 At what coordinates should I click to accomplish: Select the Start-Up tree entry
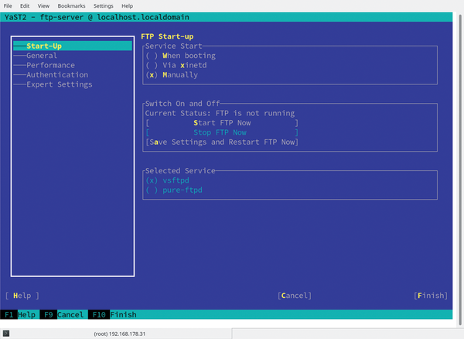pos(73,46)
